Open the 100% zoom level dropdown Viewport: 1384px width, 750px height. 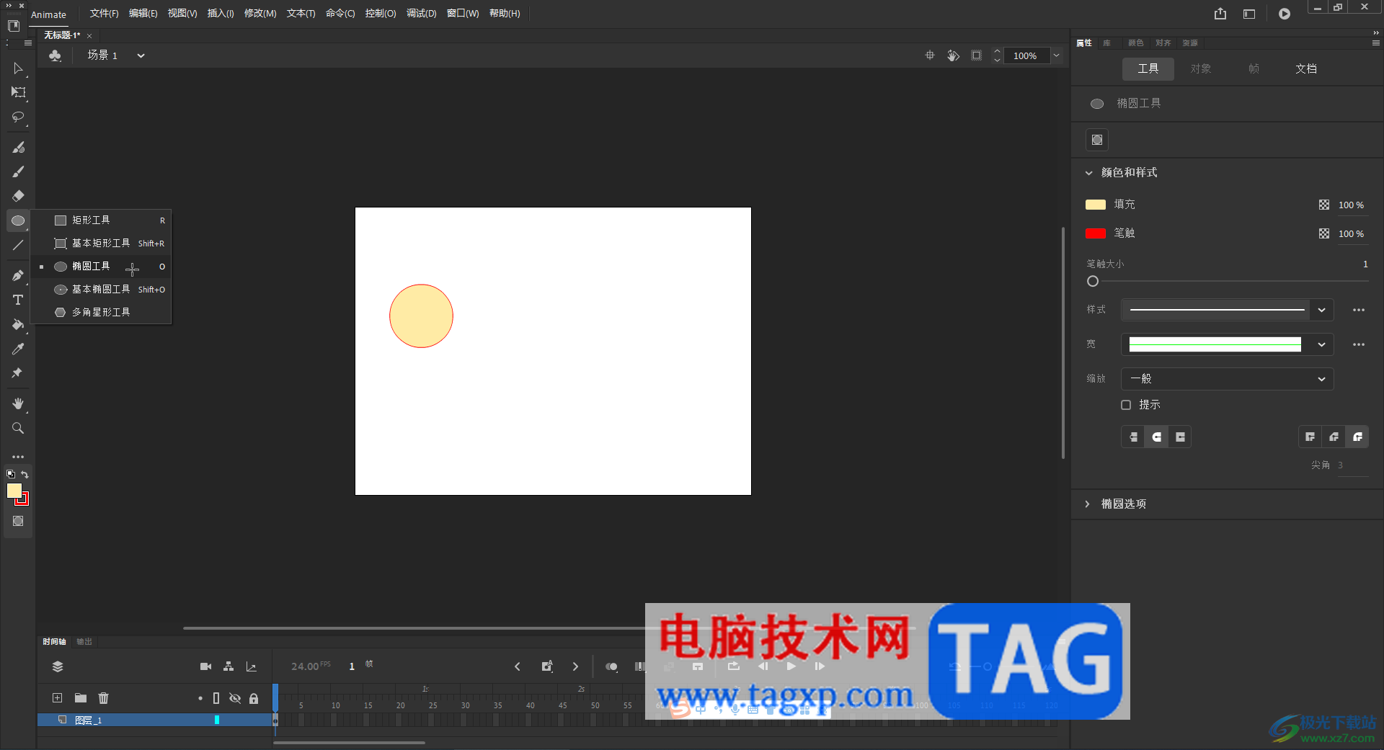1056,55
